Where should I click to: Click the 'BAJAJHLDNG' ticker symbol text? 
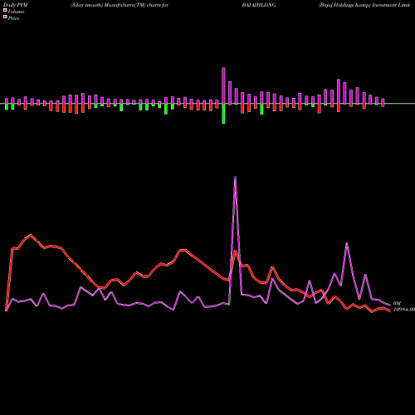pyautogui.click(x=259, y=5)
